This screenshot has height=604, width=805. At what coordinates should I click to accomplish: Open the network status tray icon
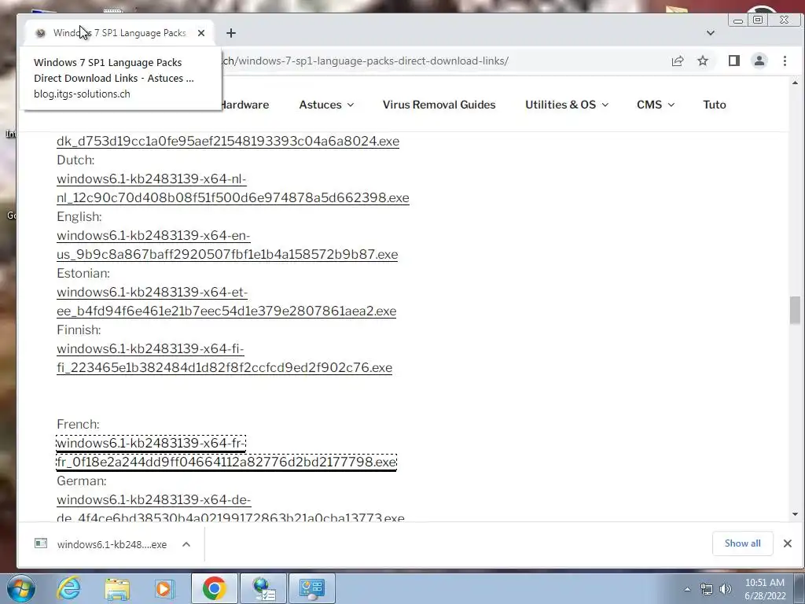707,590
